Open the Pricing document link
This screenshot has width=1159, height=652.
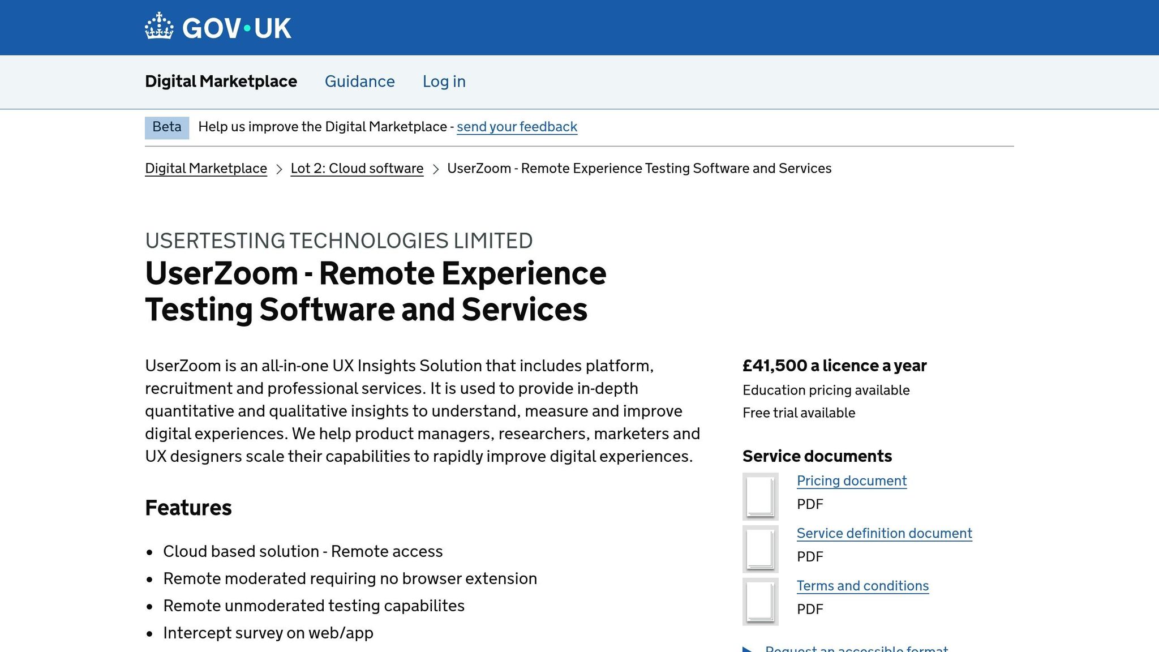click(851, 481)
